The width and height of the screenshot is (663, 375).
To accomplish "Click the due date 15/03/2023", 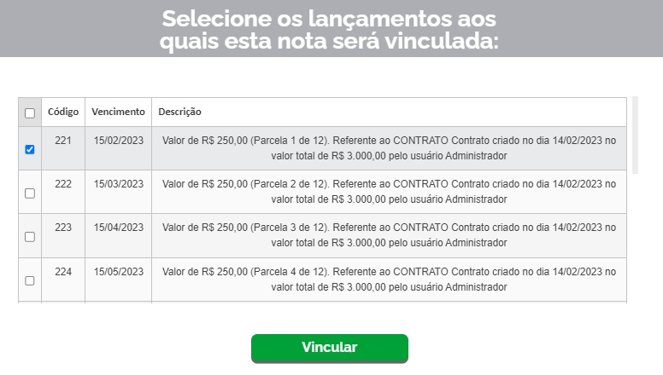I will (x=119, y=183).
